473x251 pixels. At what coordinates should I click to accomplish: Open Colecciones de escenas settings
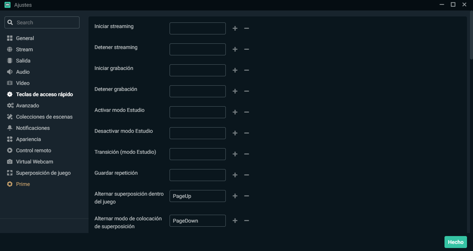44,116
